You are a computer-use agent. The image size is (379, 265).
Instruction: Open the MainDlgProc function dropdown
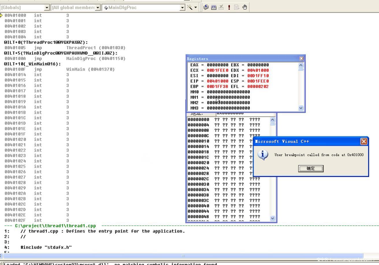[182, 7]
